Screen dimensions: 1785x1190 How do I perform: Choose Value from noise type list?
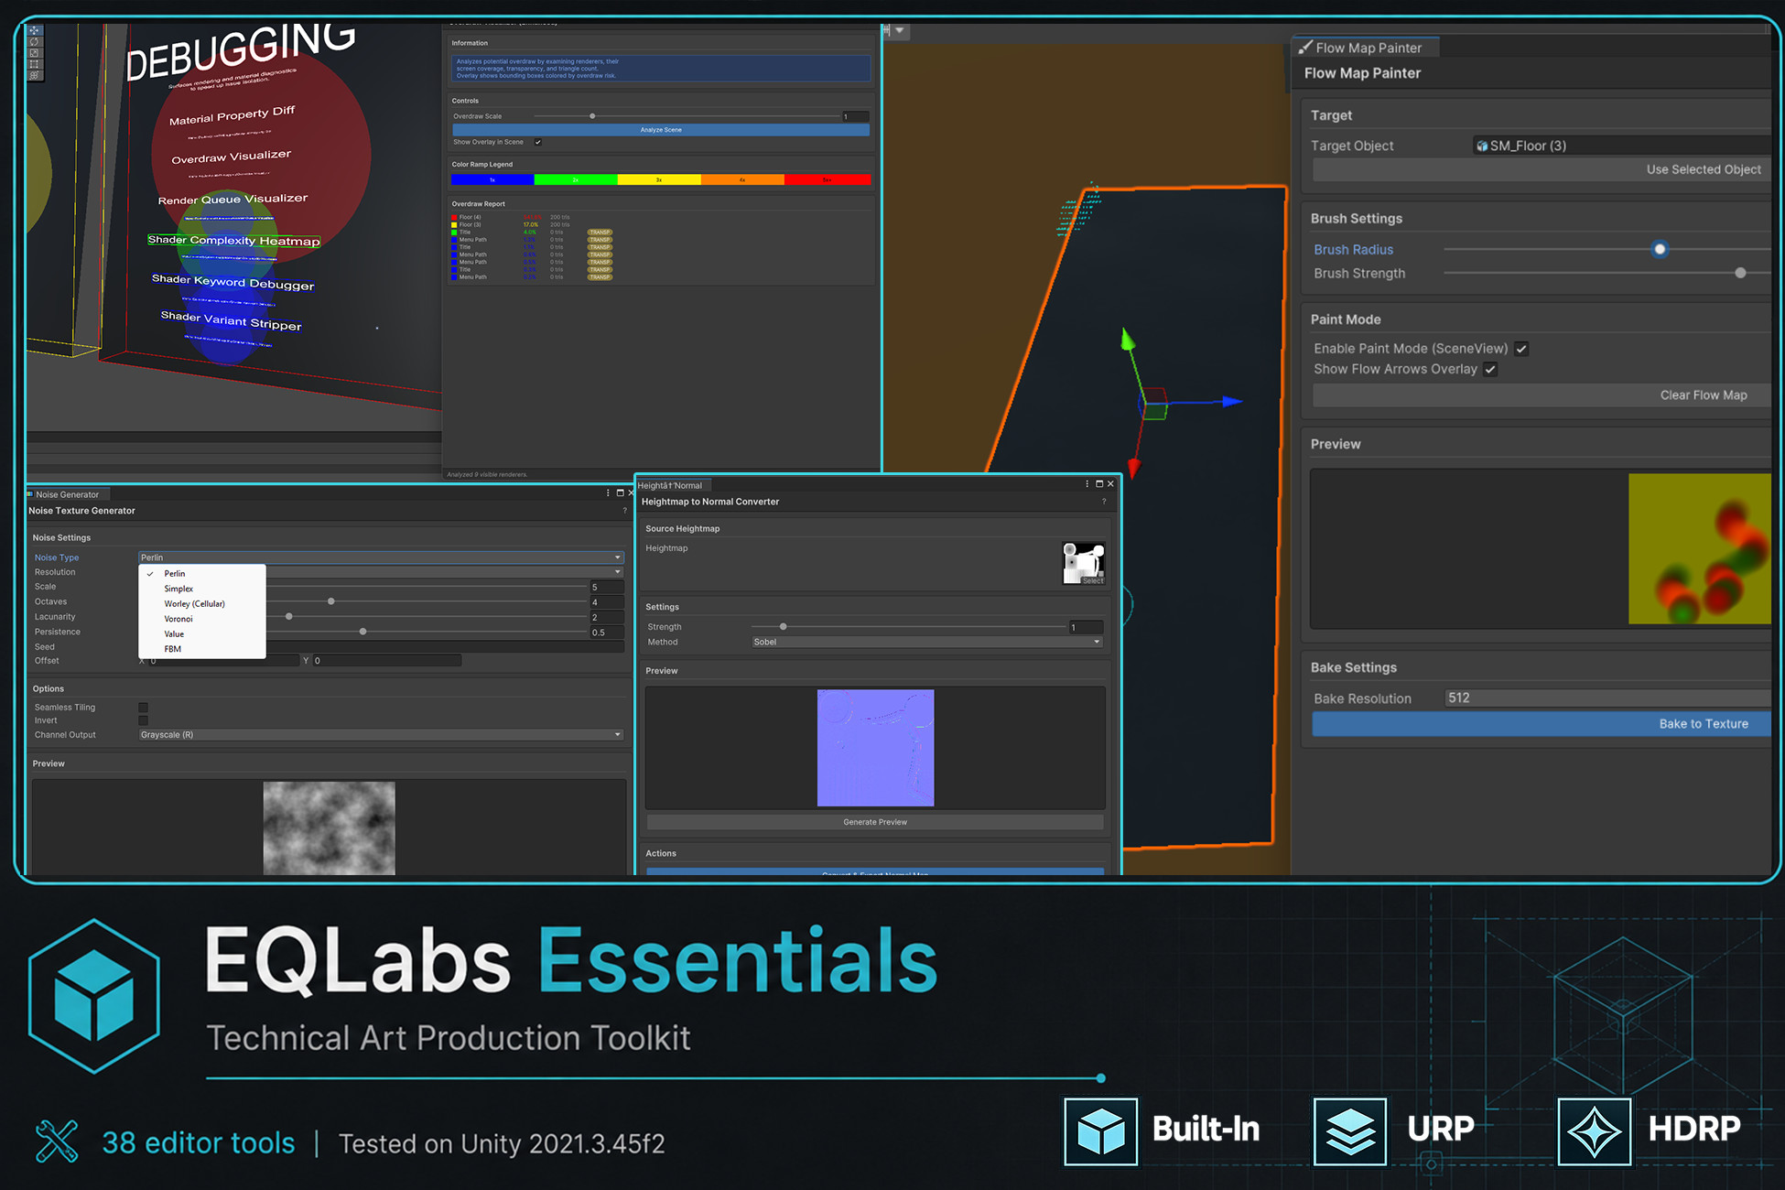202,634
